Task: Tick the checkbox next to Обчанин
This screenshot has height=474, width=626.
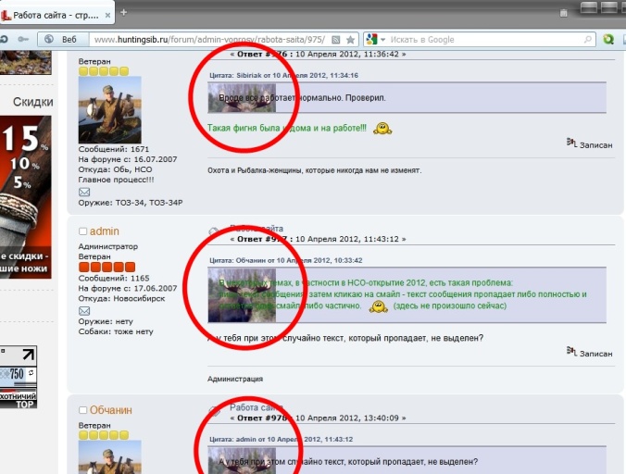Action: point(82,410)
